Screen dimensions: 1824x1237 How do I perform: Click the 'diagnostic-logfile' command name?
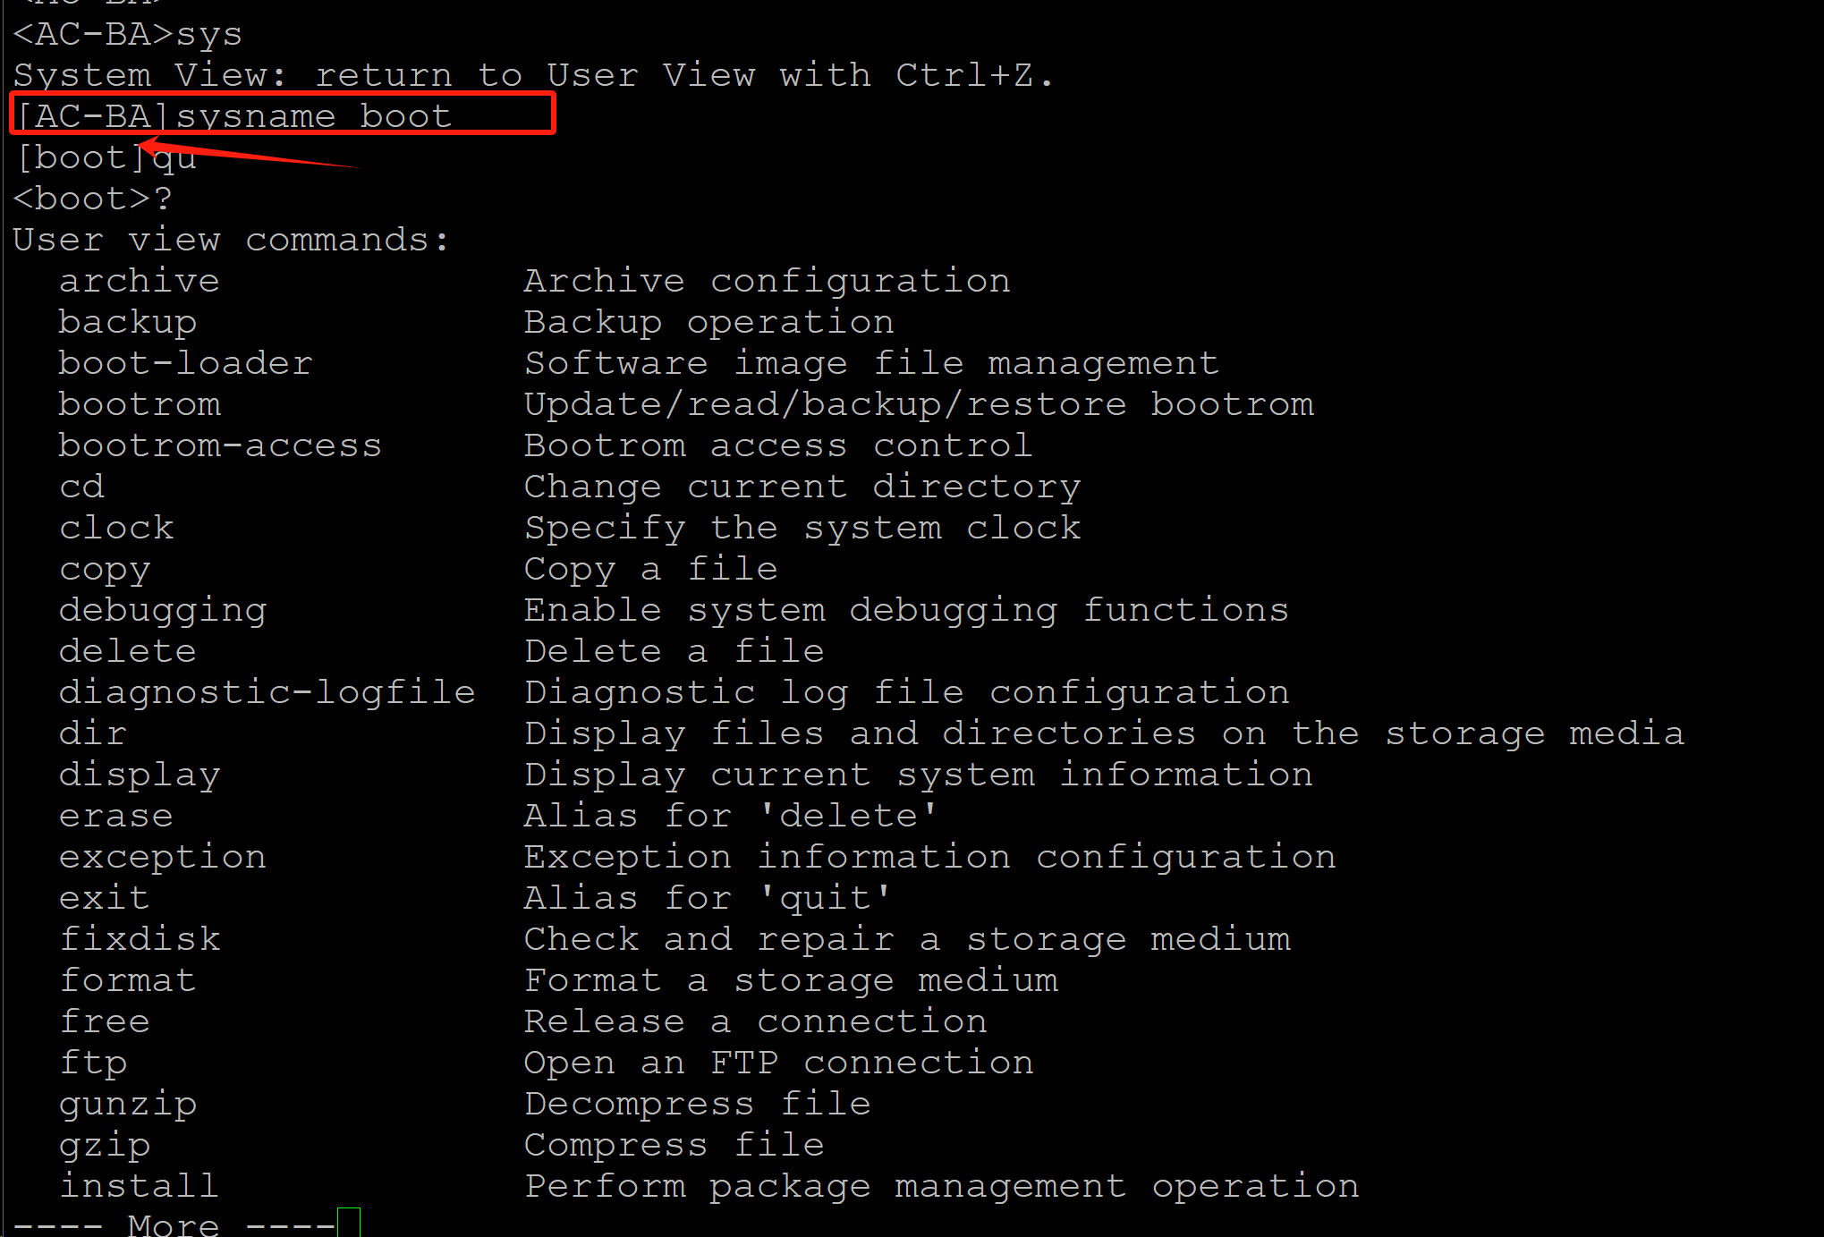click(267, 693)
